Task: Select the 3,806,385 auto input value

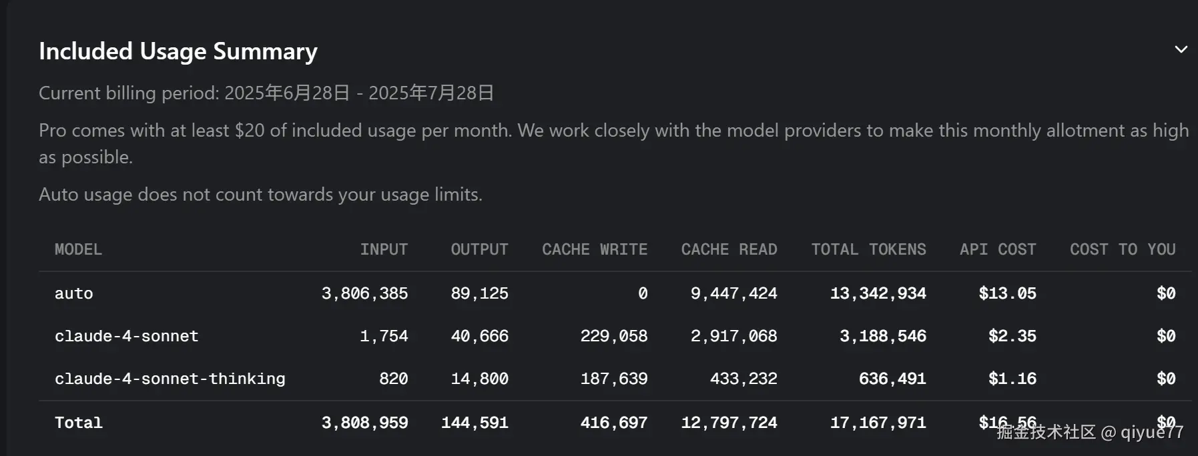Action: [x=364, y=293]
